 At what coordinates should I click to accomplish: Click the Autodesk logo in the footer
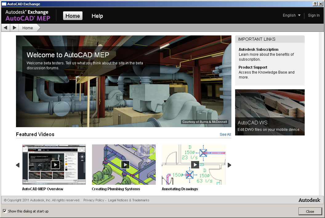coord(309,200)
